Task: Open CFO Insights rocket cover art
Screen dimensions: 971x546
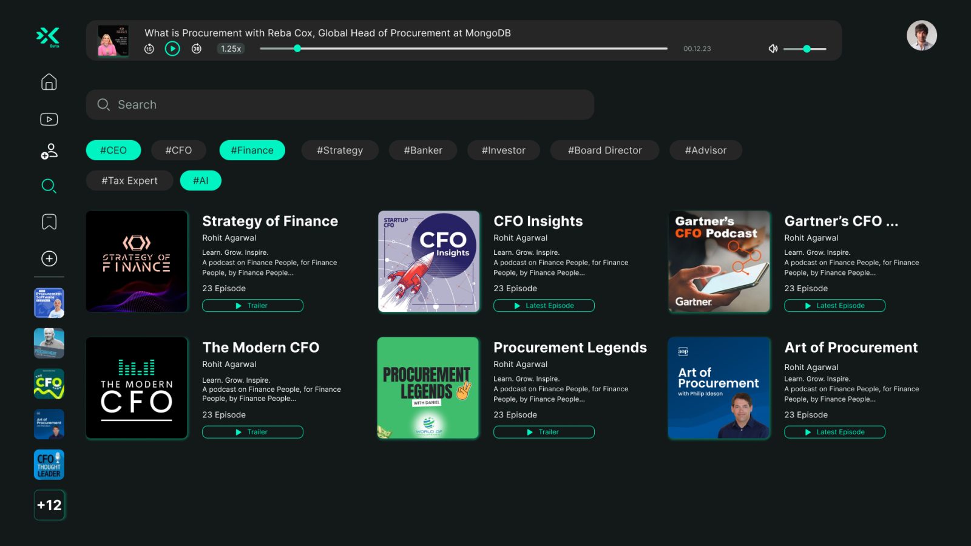Action: coord(428,261)
